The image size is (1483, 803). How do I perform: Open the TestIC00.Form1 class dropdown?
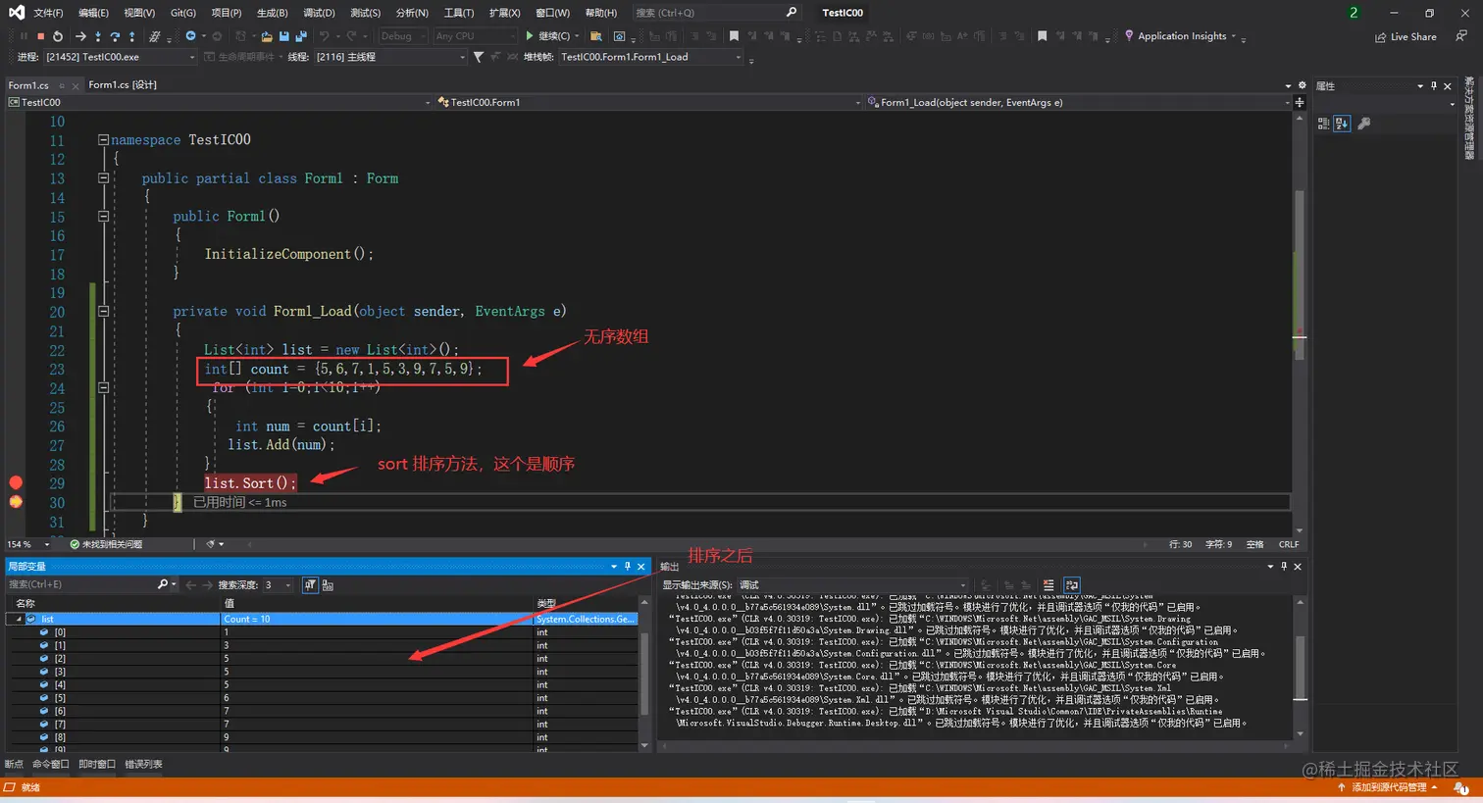[648, 102]
